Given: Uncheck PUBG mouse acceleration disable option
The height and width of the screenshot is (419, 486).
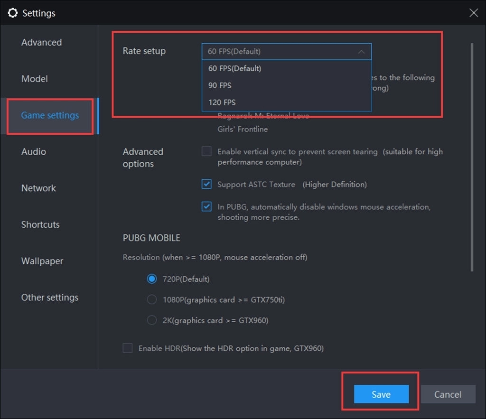Looking at the screenshot, I should point(206,206).
